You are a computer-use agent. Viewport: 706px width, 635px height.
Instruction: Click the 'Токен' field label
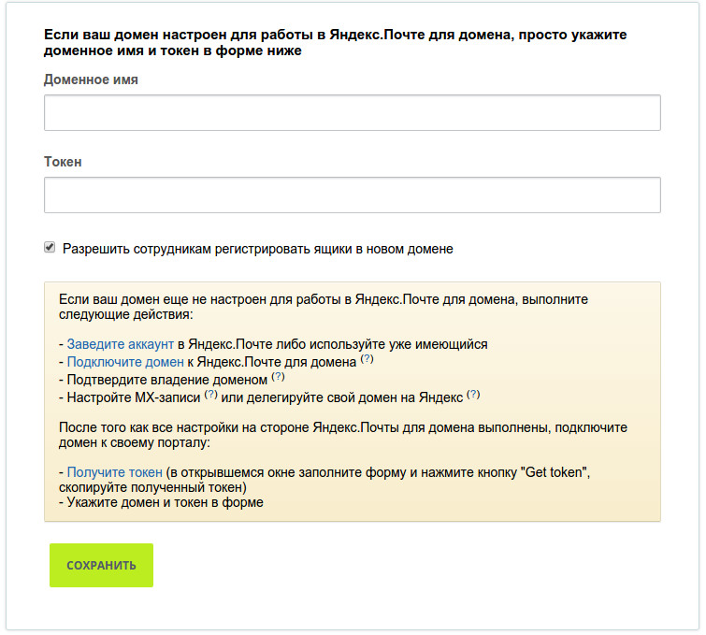click(x=63, y=162)
